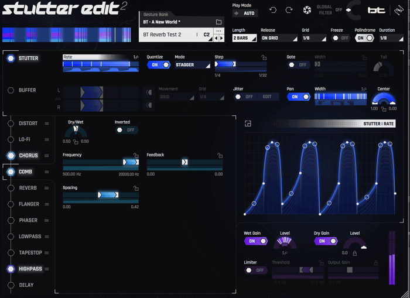This screenshot has width=410, height=298.
Task: Click the Wet Gain level curve icon
Action: [285, 253]
